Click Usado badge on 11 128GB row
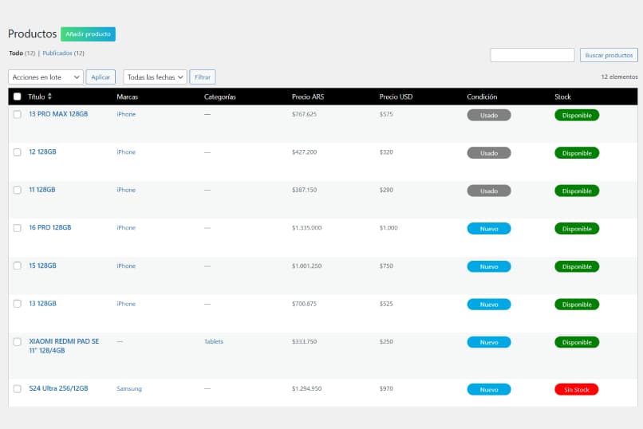The height and width of the screenshot is (429, 643). [x=489, y=191]
